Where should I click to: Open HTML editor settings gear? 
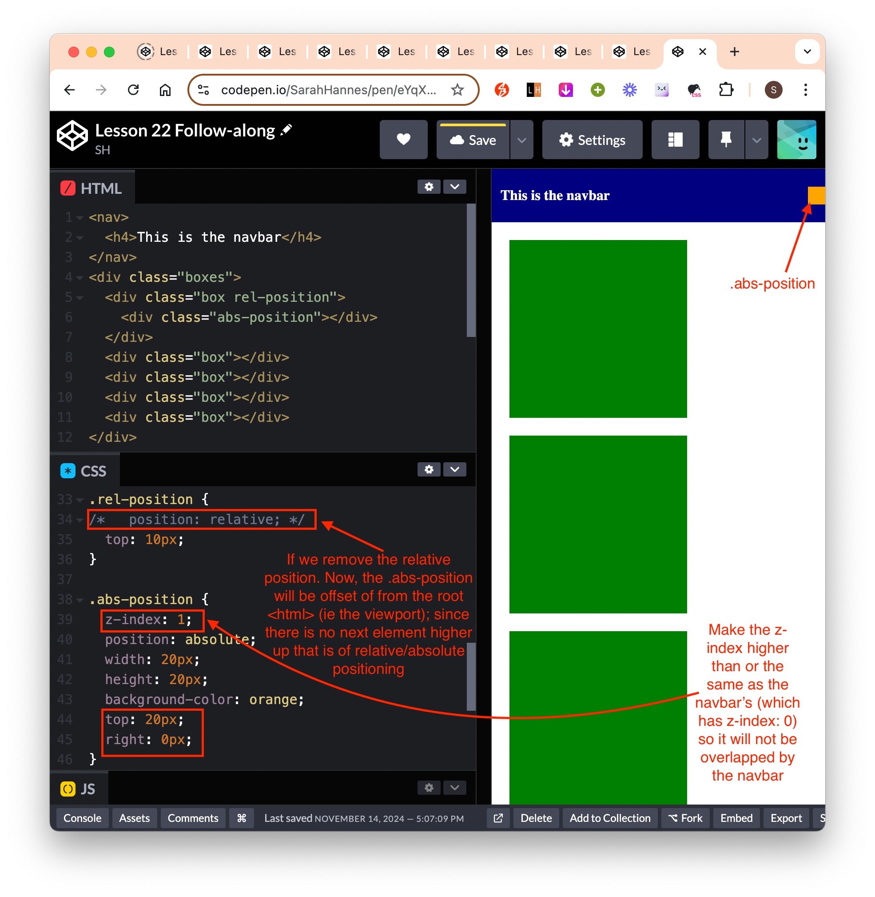click(x=429, y=186)
